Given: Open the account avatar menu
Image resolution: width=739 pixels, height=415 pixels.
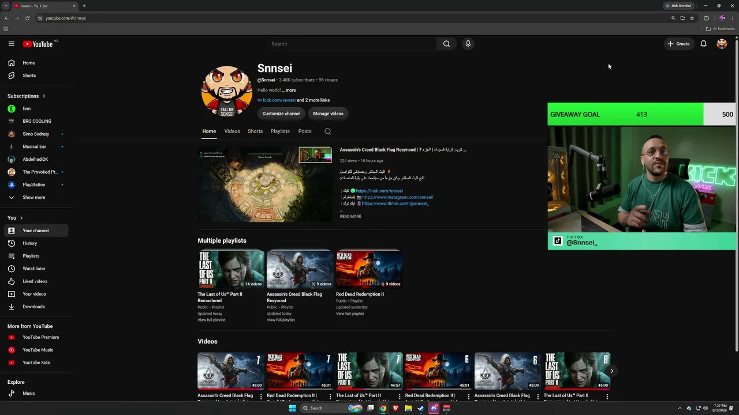Looking at the screenshot, I should tap(722, 44).
